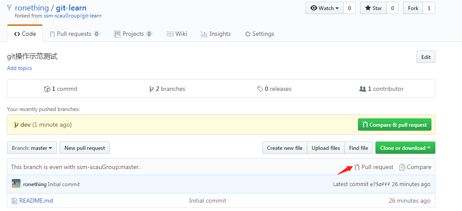The height and width of the screenshot is (211, 462).
Task: Expand the Branch: master selector
Action: [32, 148]
